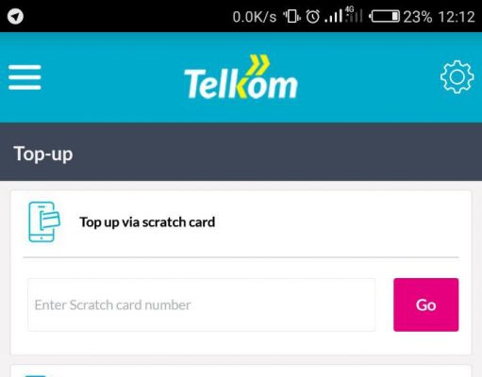This screenshot has width=482, height=377.
Task: Tap the 23% battery percentage text
Action: pyautogui.click(x=418, y=17)
